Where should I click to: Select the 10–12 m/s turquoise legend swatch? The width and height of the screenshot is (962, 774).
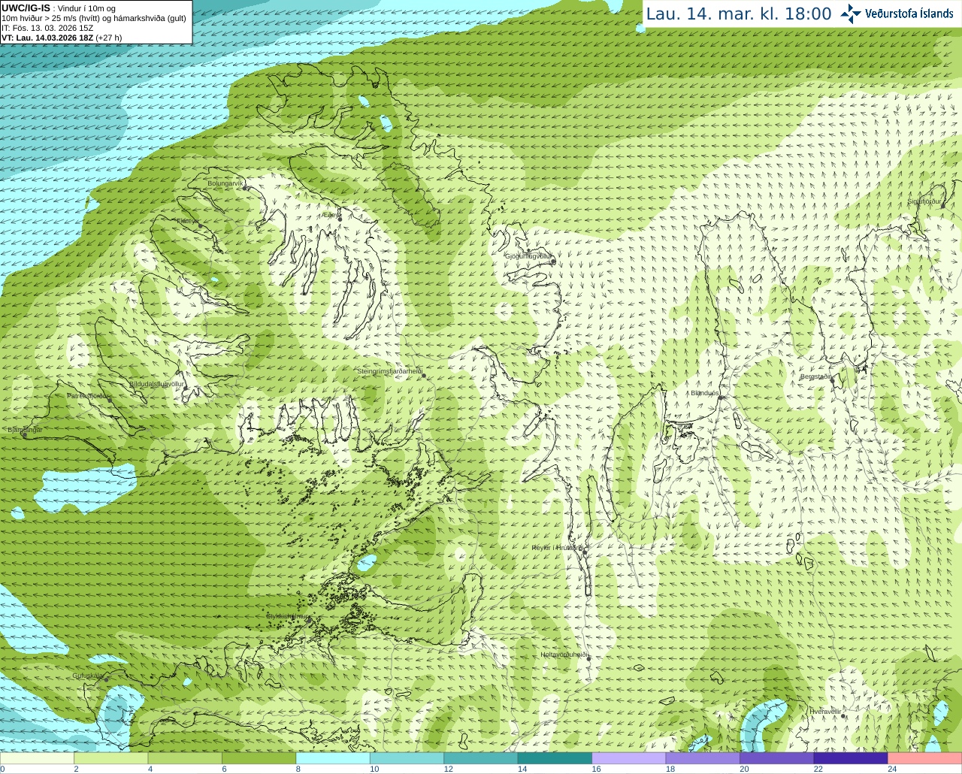(407, 758)
